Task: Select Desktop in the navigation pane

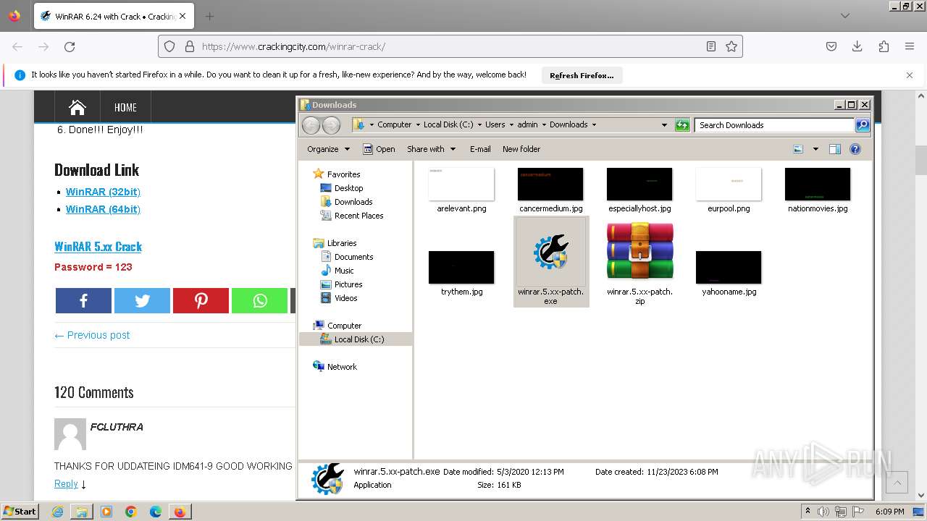Action: click(348, 188)
